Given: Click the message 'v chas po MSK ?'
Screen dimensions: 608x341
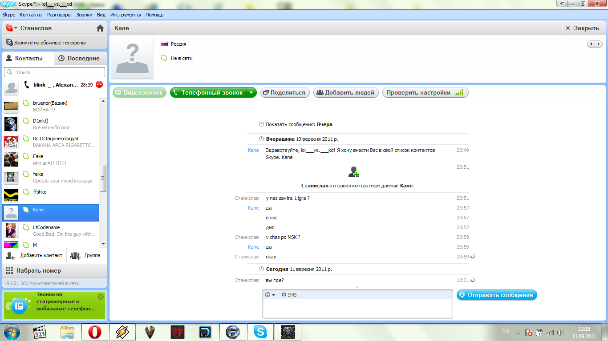Looking at the screenshot, I should (283, 237).
